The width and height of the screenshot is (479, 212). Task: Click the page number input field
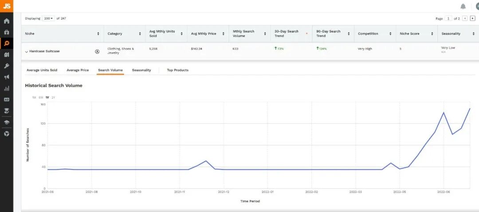pyautogui.click(x=448, y=19)
